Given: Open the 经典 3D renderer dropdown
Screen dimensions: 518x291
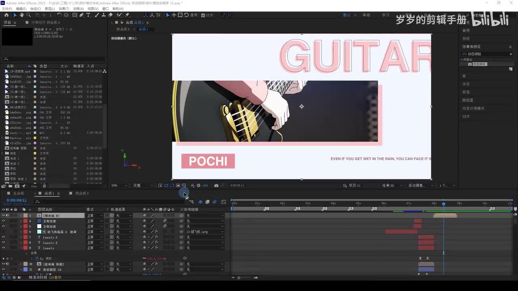Looking at the screenshot, I should (x=392, y=186).
